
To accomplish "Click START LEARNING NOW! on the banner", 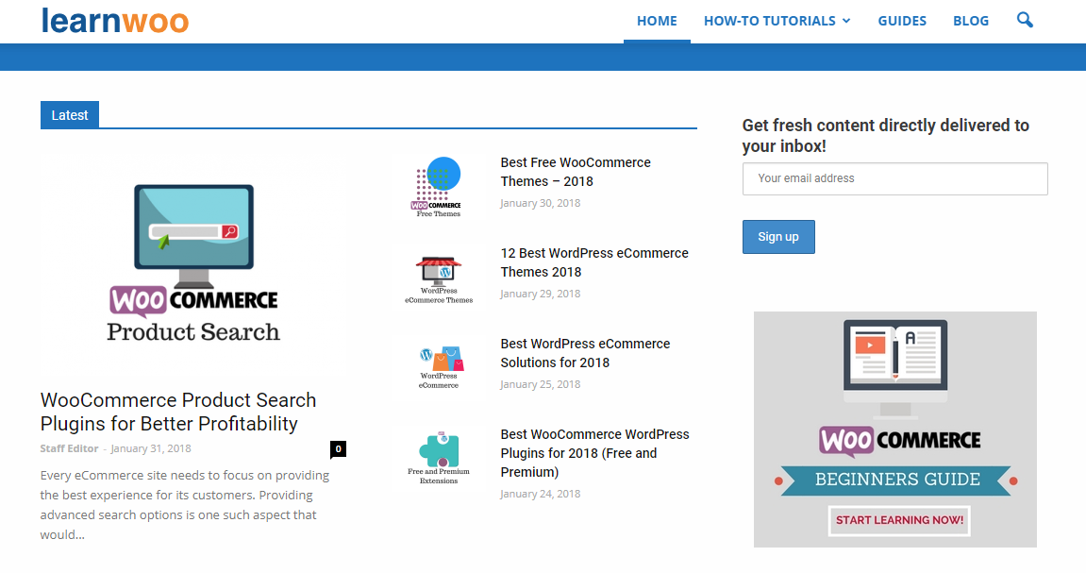I will (x=899, y=520).
